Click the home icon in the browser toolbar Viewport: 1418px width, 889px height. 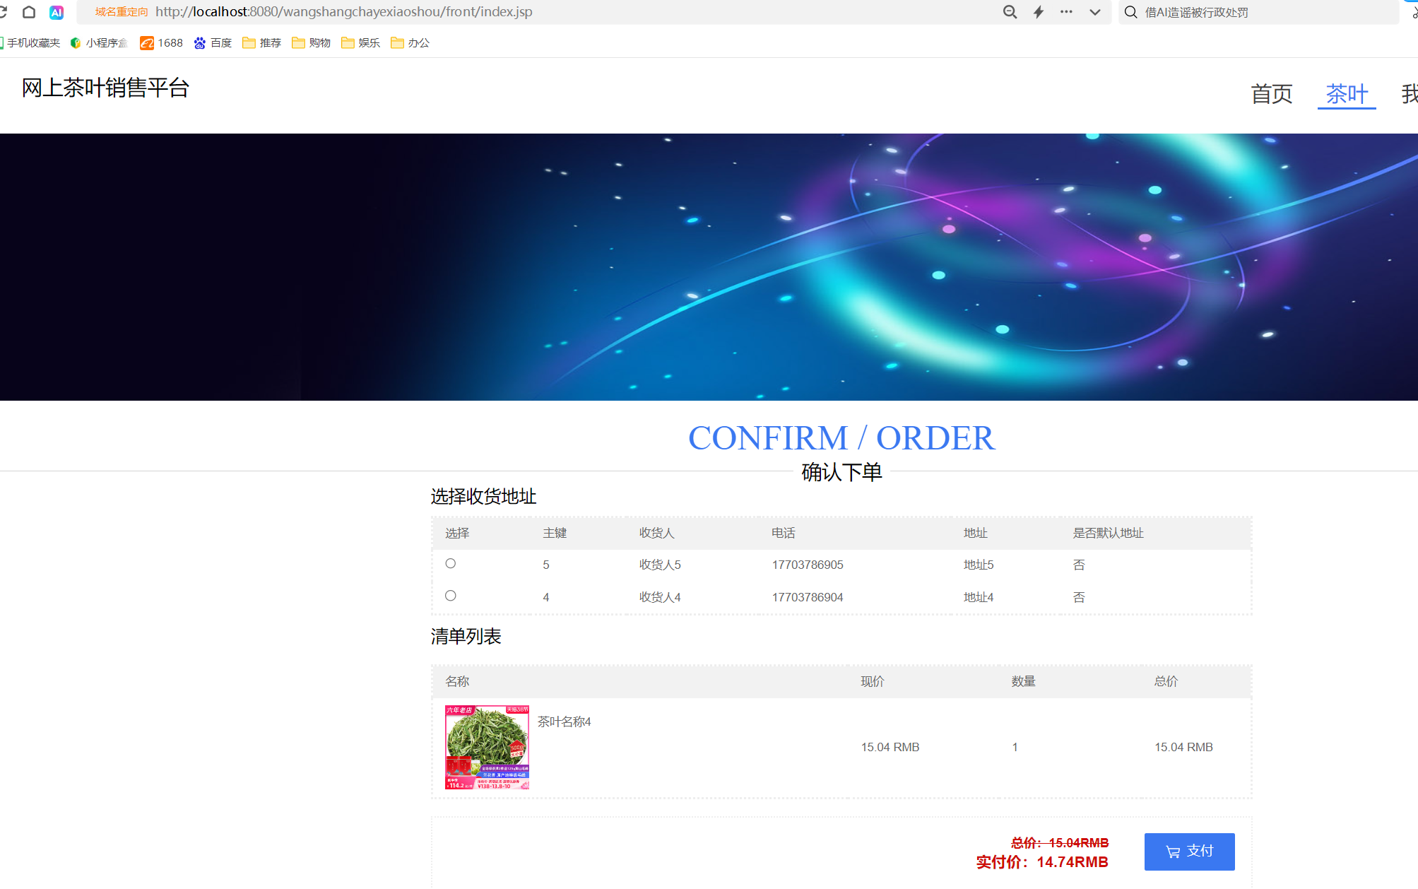click(x=29, y=12)
